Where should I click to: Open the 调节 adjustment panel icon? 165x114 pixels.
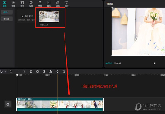click(67, 4)
